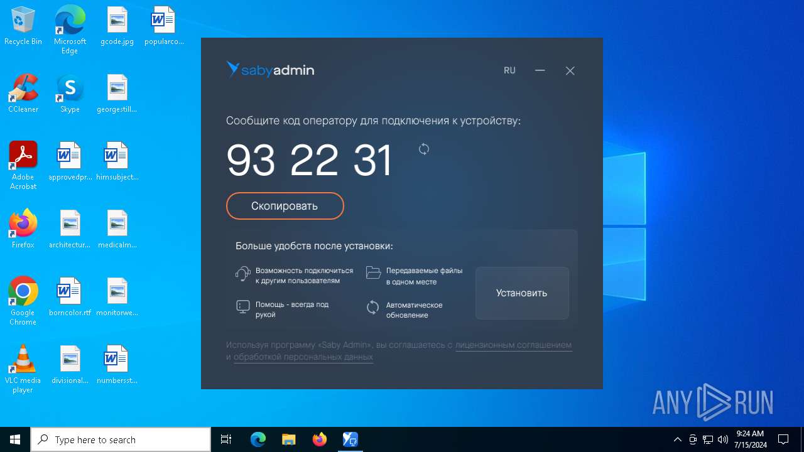
Task: Select the approvedpr... Word document
Action: (70, 161)
